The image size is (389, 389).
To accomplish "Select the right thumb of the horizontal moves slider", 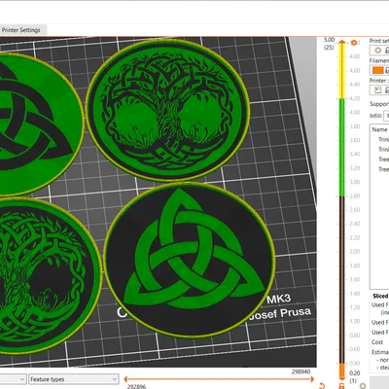I will click(x=312, y=378).
